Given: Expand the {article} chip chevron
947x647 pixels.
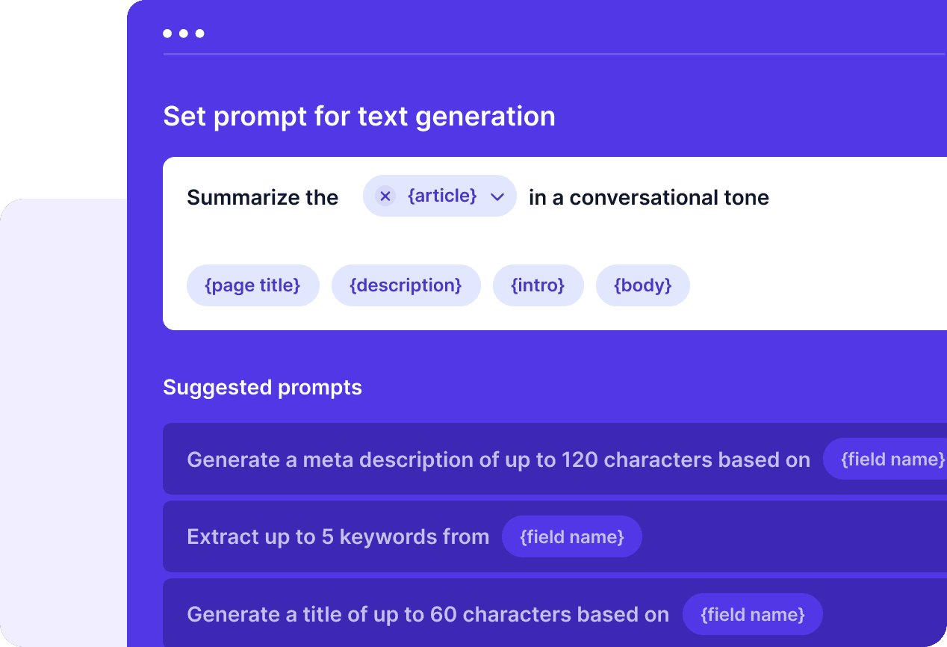Looking at the screenshot, I should pyautogui.click(x=497, y=196).
